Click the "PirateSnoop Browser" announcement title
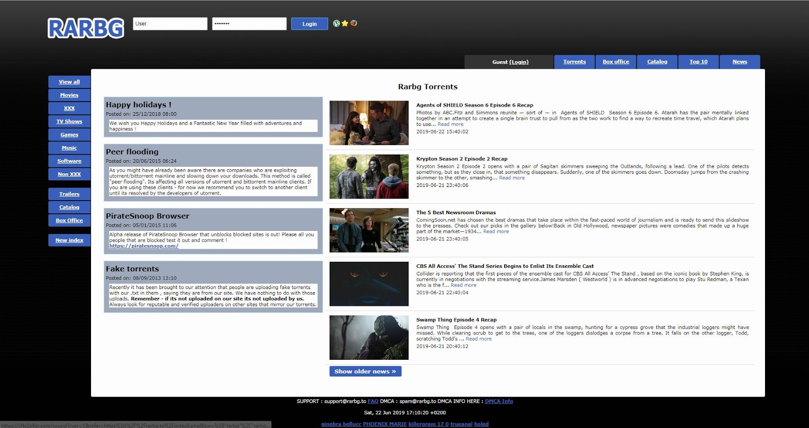The height and width of the screenshot is (428, 809). click(x=148, y=216)
